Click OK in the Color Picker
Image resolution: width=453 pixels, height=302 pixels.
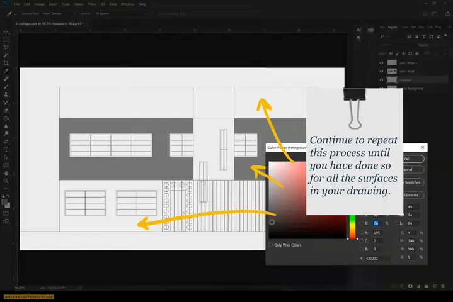[413, 159]
